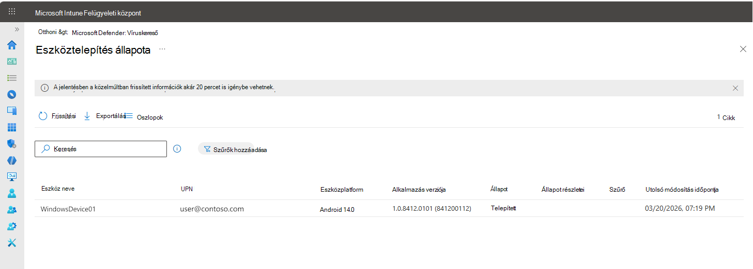Open Groups icon in sidebar
The height and width of the screenshot is (269, 753).
12,210
